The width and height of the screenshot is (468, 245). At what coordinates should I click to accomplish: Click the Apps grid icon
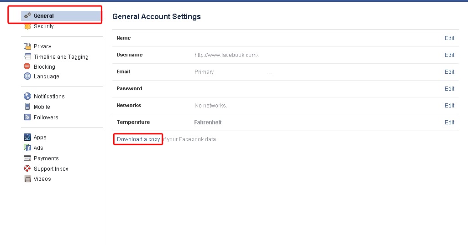point(27,137)
